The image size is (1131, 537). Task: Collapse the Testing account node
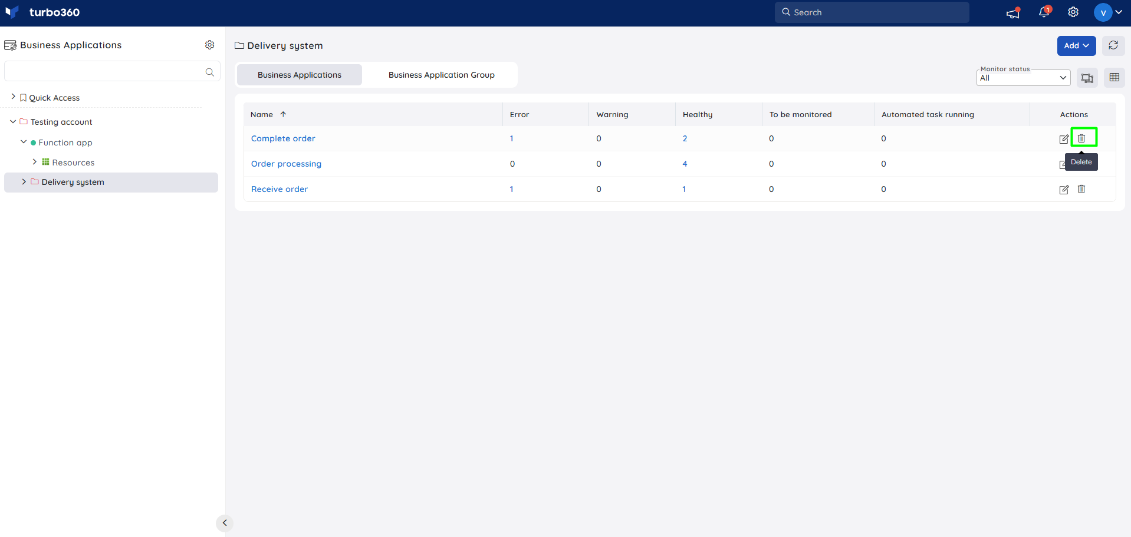[13, 121]
